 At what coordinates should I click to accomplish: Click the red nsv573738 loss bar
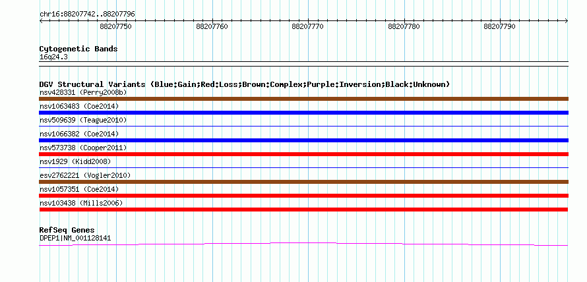[x=303, y=154]
